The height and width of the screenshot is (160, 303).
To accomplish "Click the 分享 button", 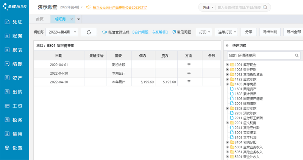I will point(249,32).
